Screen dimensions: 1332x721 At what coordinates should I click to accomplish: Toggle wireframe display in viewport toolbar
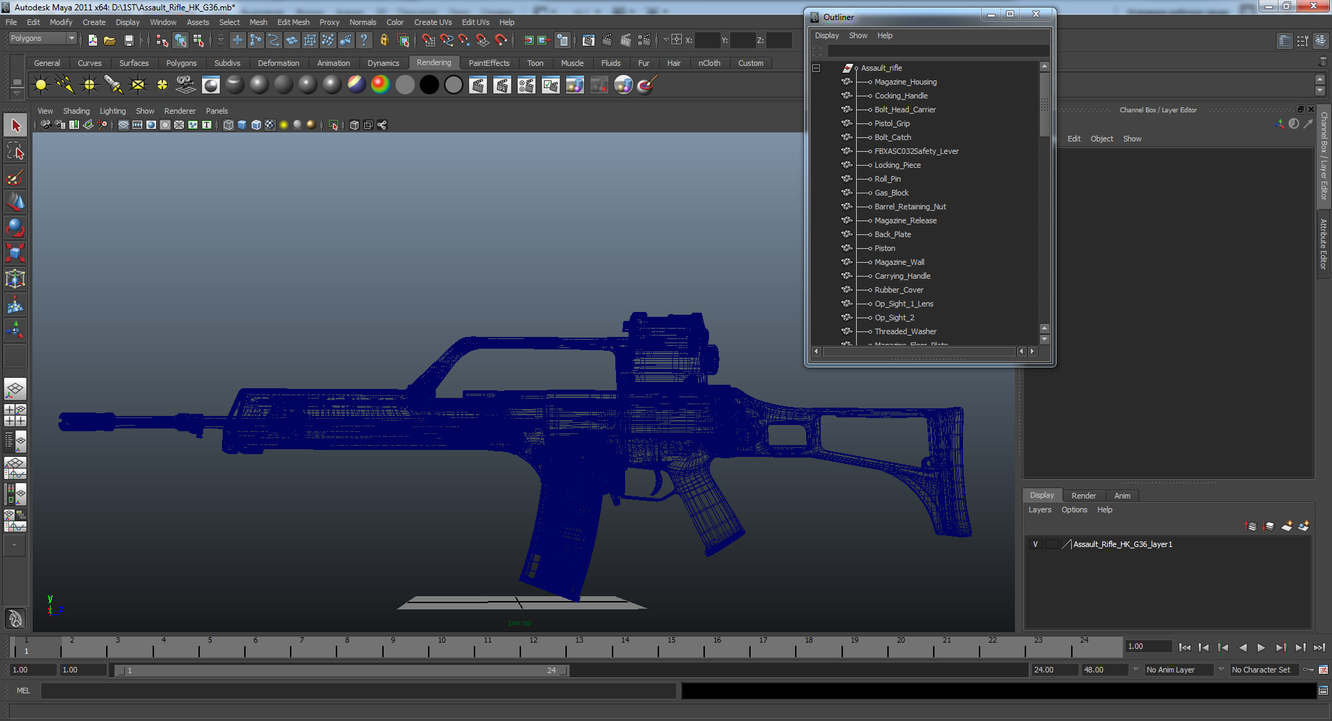point(228,125)
